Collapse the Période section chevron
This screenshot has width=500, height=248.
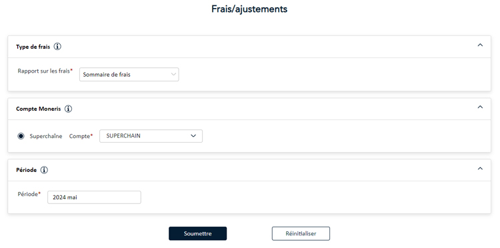480,168
